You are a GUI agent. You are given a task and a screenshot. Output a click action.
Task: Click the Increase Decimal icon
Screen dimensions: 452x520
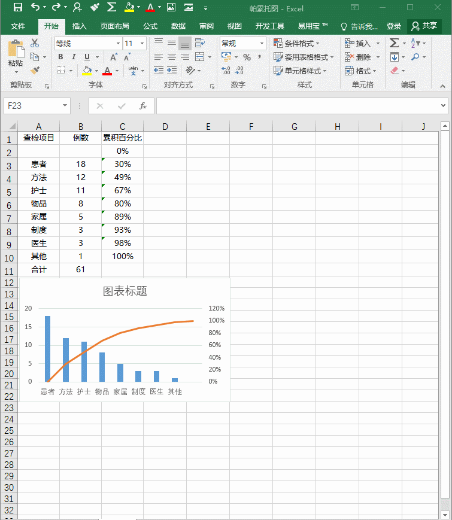(226, 71)
